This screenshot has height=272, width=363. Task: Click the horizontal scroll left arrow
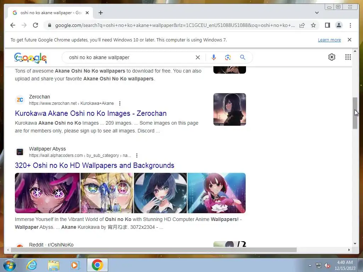coord(8,250)
